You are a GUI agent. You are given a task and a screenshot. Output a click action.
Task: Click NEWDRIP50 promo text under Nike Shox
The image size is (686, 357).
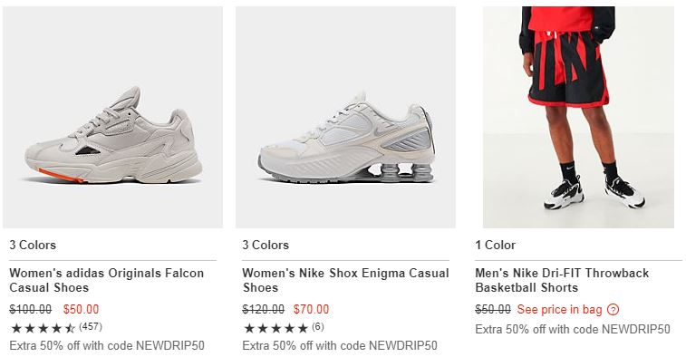[340, 345]
